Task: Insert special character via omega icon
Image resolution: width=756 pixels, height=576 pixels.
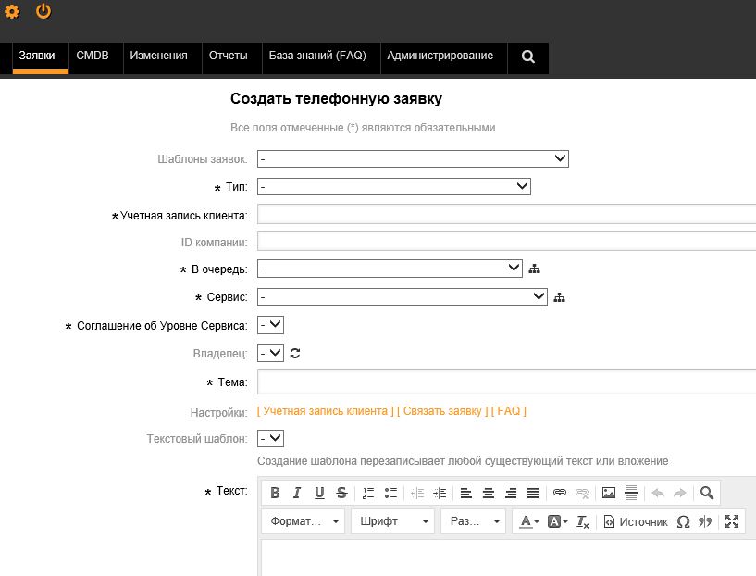Action: [683, 521]
